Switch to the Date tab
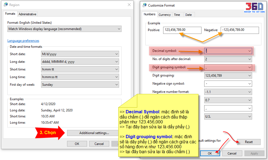Screen dimensions: 268x160 189,15
